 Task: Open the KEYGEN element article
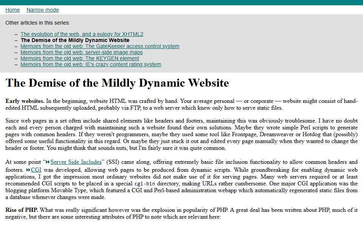click(80, 58)
